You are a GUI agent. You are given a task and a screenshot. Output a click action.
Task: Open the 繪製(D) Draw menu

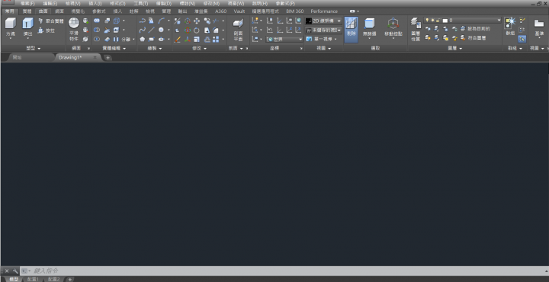164,4
